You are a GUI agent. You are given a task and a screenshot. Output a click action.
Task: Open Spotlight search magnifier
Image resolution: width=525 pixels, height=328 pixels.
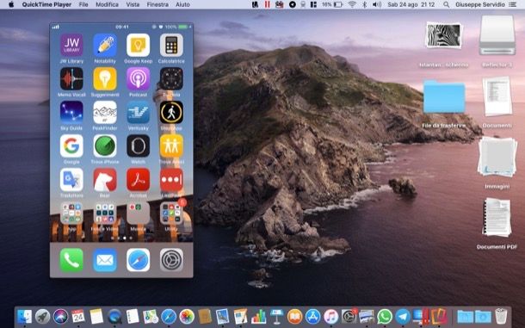pyautogui.click(x=446, y=4)
